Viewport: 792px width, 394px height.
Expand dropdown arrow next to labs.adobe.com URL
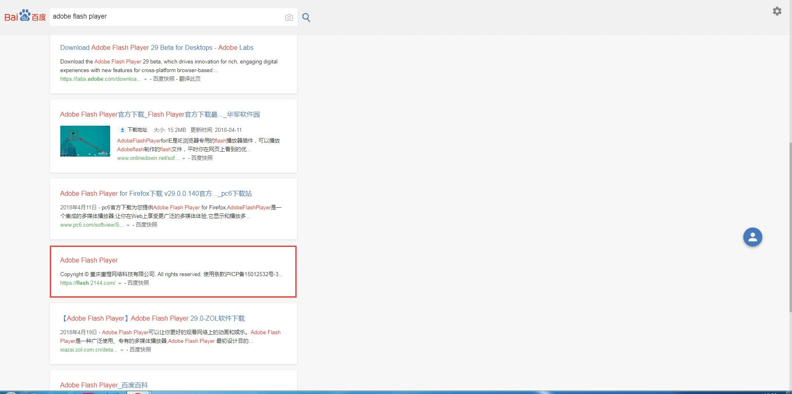[145, 79]
